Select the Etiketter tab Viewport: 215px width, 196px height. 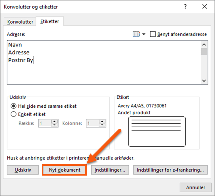click(x=50, y=22)
